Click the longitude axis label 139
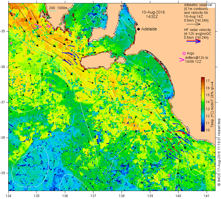 coord(150,196)
